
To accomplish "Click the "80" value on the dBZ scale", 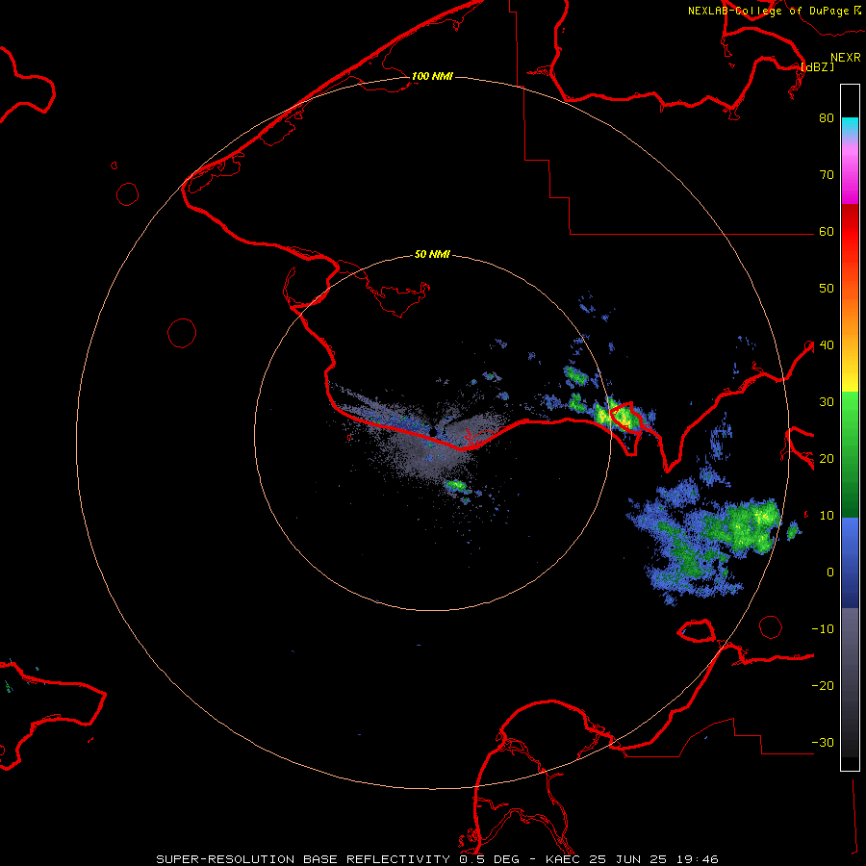I will [827, 117].
